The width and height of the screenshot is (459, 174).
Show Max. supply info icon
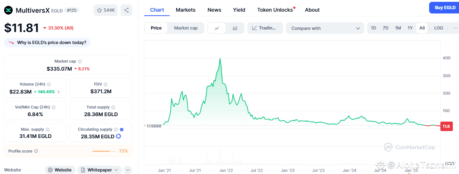point(48,129)
